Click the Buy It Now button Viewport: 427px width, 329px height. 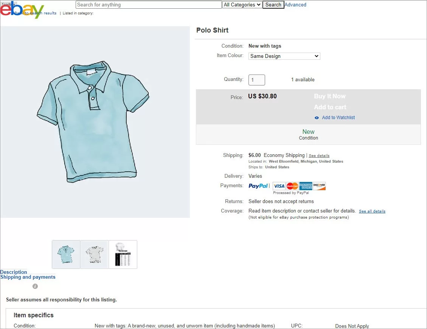pos(329,96)
